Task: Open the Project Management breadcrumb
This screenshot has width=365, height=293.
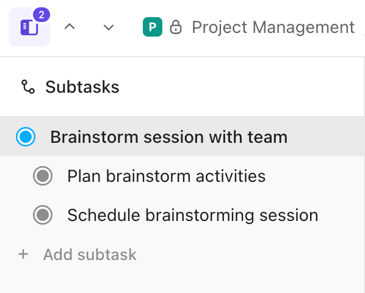Action: pos(273,27)
